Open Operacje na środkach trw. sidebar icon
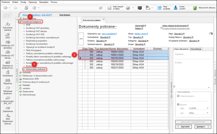Viewport: 217px width, 134px height. pyautogui.click(x=8, y=65)
